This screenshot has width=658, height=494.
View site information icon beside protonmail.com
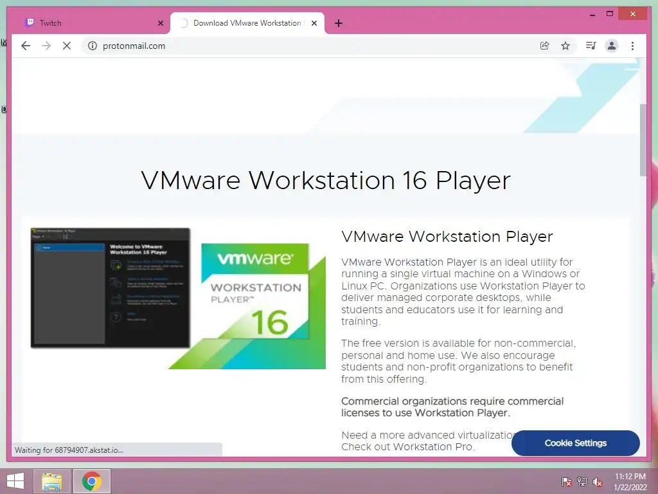click(x=93, y=46)
